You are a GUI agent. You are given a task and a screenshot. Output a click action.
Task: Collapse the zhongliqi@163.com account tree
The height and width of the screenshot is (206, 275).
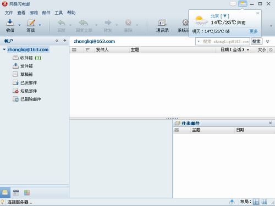[x=4, y=49]
